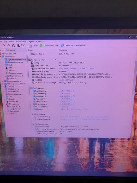137x183 pixels.
Task: Click the Сеть network icon in tree
Action: pyautogui.click(x=7, y=96)
